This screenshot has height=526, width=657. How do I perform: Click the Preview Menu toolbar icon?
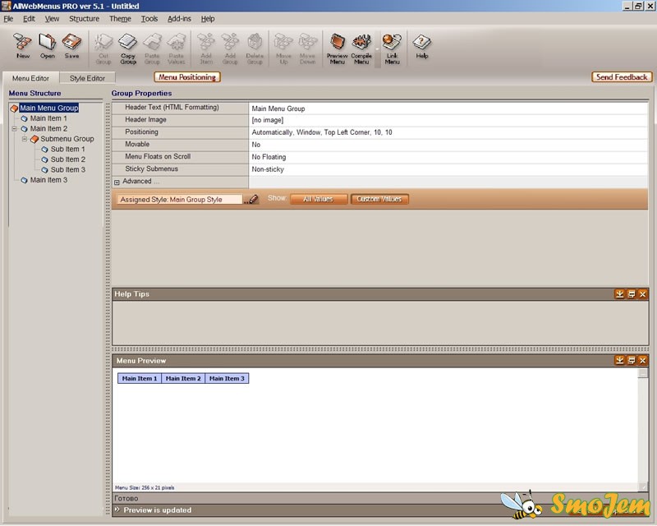(x=338, y=48)
